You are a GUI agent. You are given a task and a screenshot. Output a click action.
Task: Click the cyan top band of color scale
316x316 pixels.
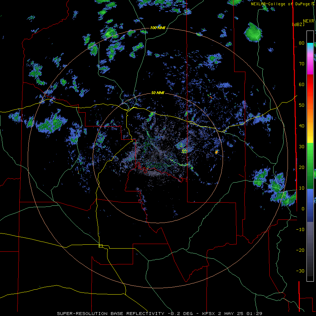[310, 46]
